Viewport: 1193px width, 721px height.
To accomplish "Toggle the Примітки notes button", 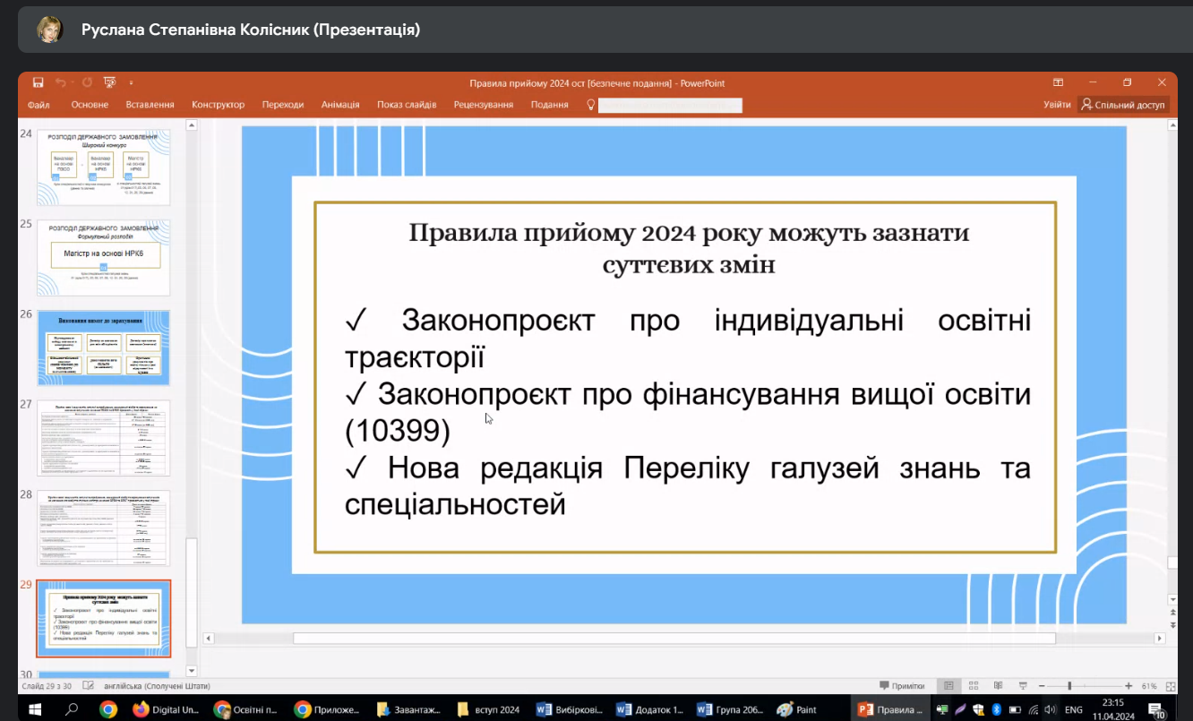I will point(902,686).
